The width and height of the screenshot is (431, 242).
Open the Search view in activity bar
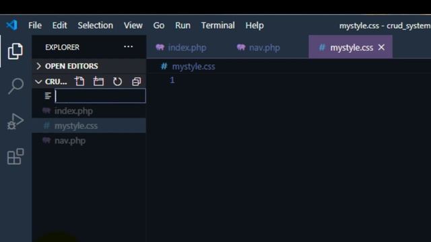tap(15, 86)
